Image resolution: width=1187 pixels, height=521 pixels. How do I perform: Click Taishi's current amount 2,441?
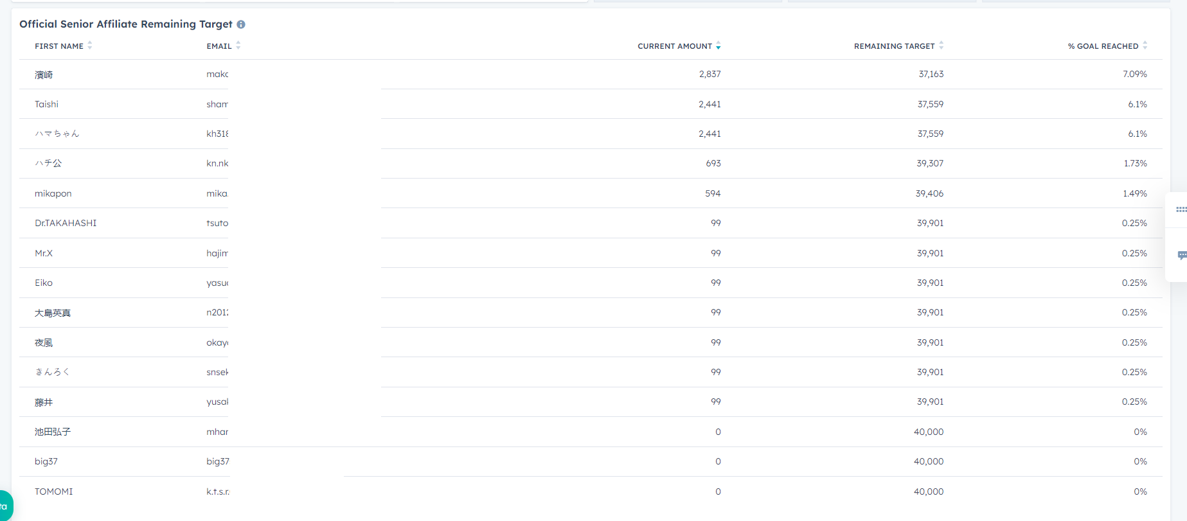[x=710, y=104]
